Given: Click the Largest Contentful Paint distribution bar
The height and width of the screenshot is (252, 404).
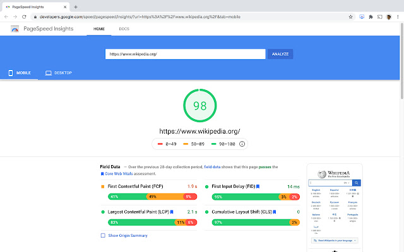Looking at the screenshot, I should (153, 222).
